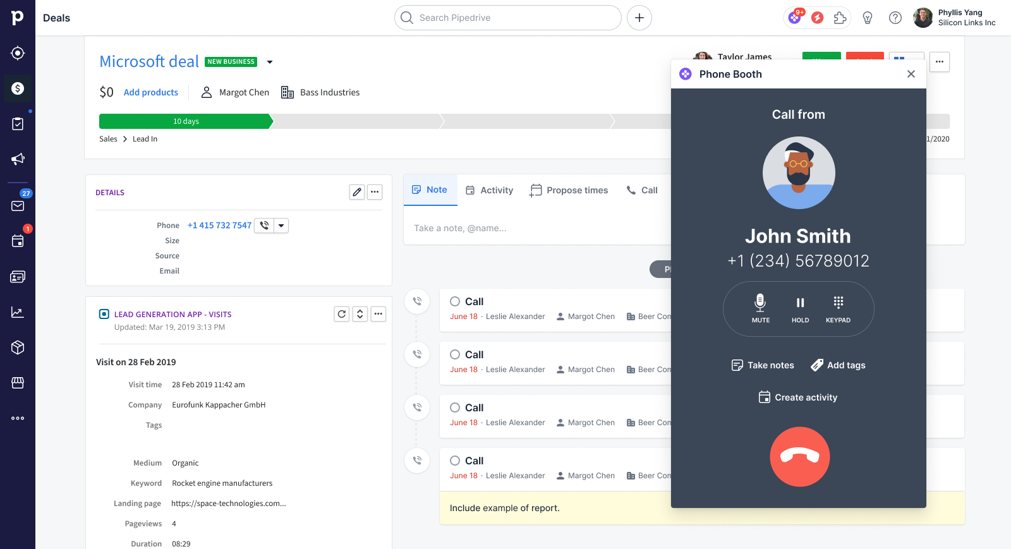The height and width of the screenshot is (549, 1011).
Task: Expand the Microsoft deal title dropdown arrow
Action: pos(270,62)
